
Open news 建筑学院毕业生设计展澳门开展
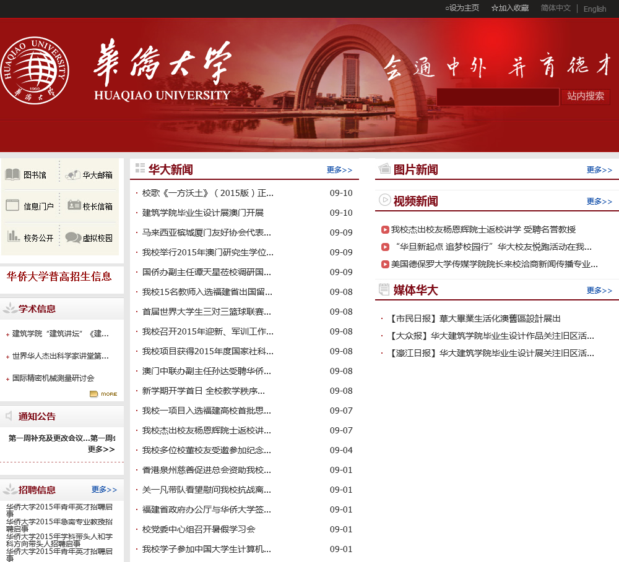click(203, 213)
